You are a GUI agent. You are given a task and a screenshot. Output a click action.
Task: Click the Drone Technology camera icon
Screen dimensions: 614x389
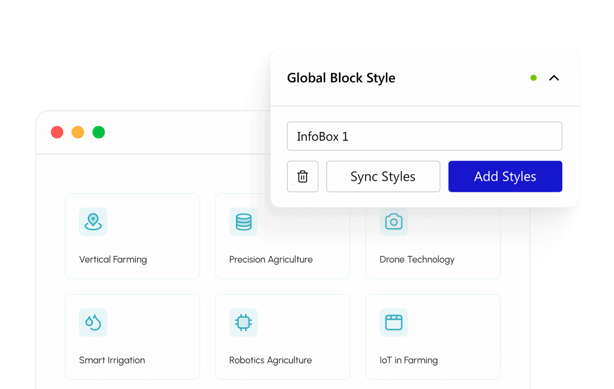[393, 222]
